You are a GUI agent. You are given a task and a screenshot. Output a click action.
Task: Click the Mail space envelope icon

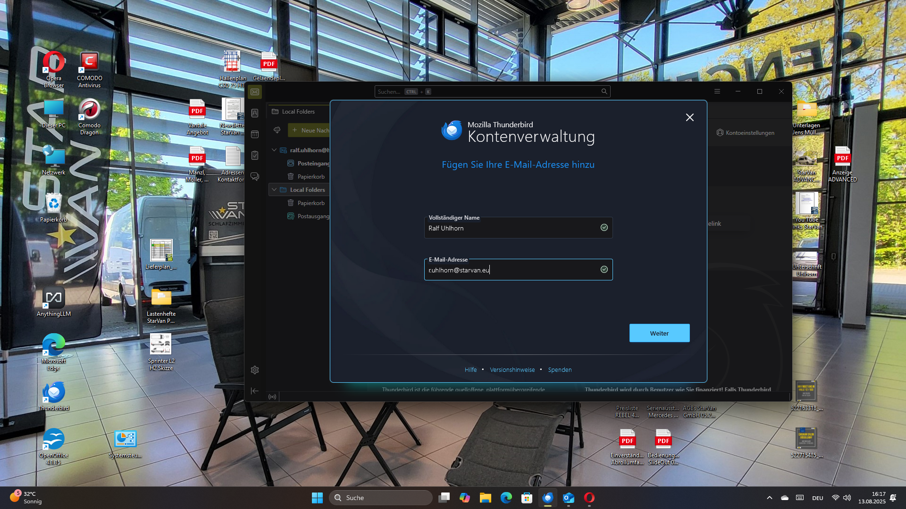click(255, 92)
